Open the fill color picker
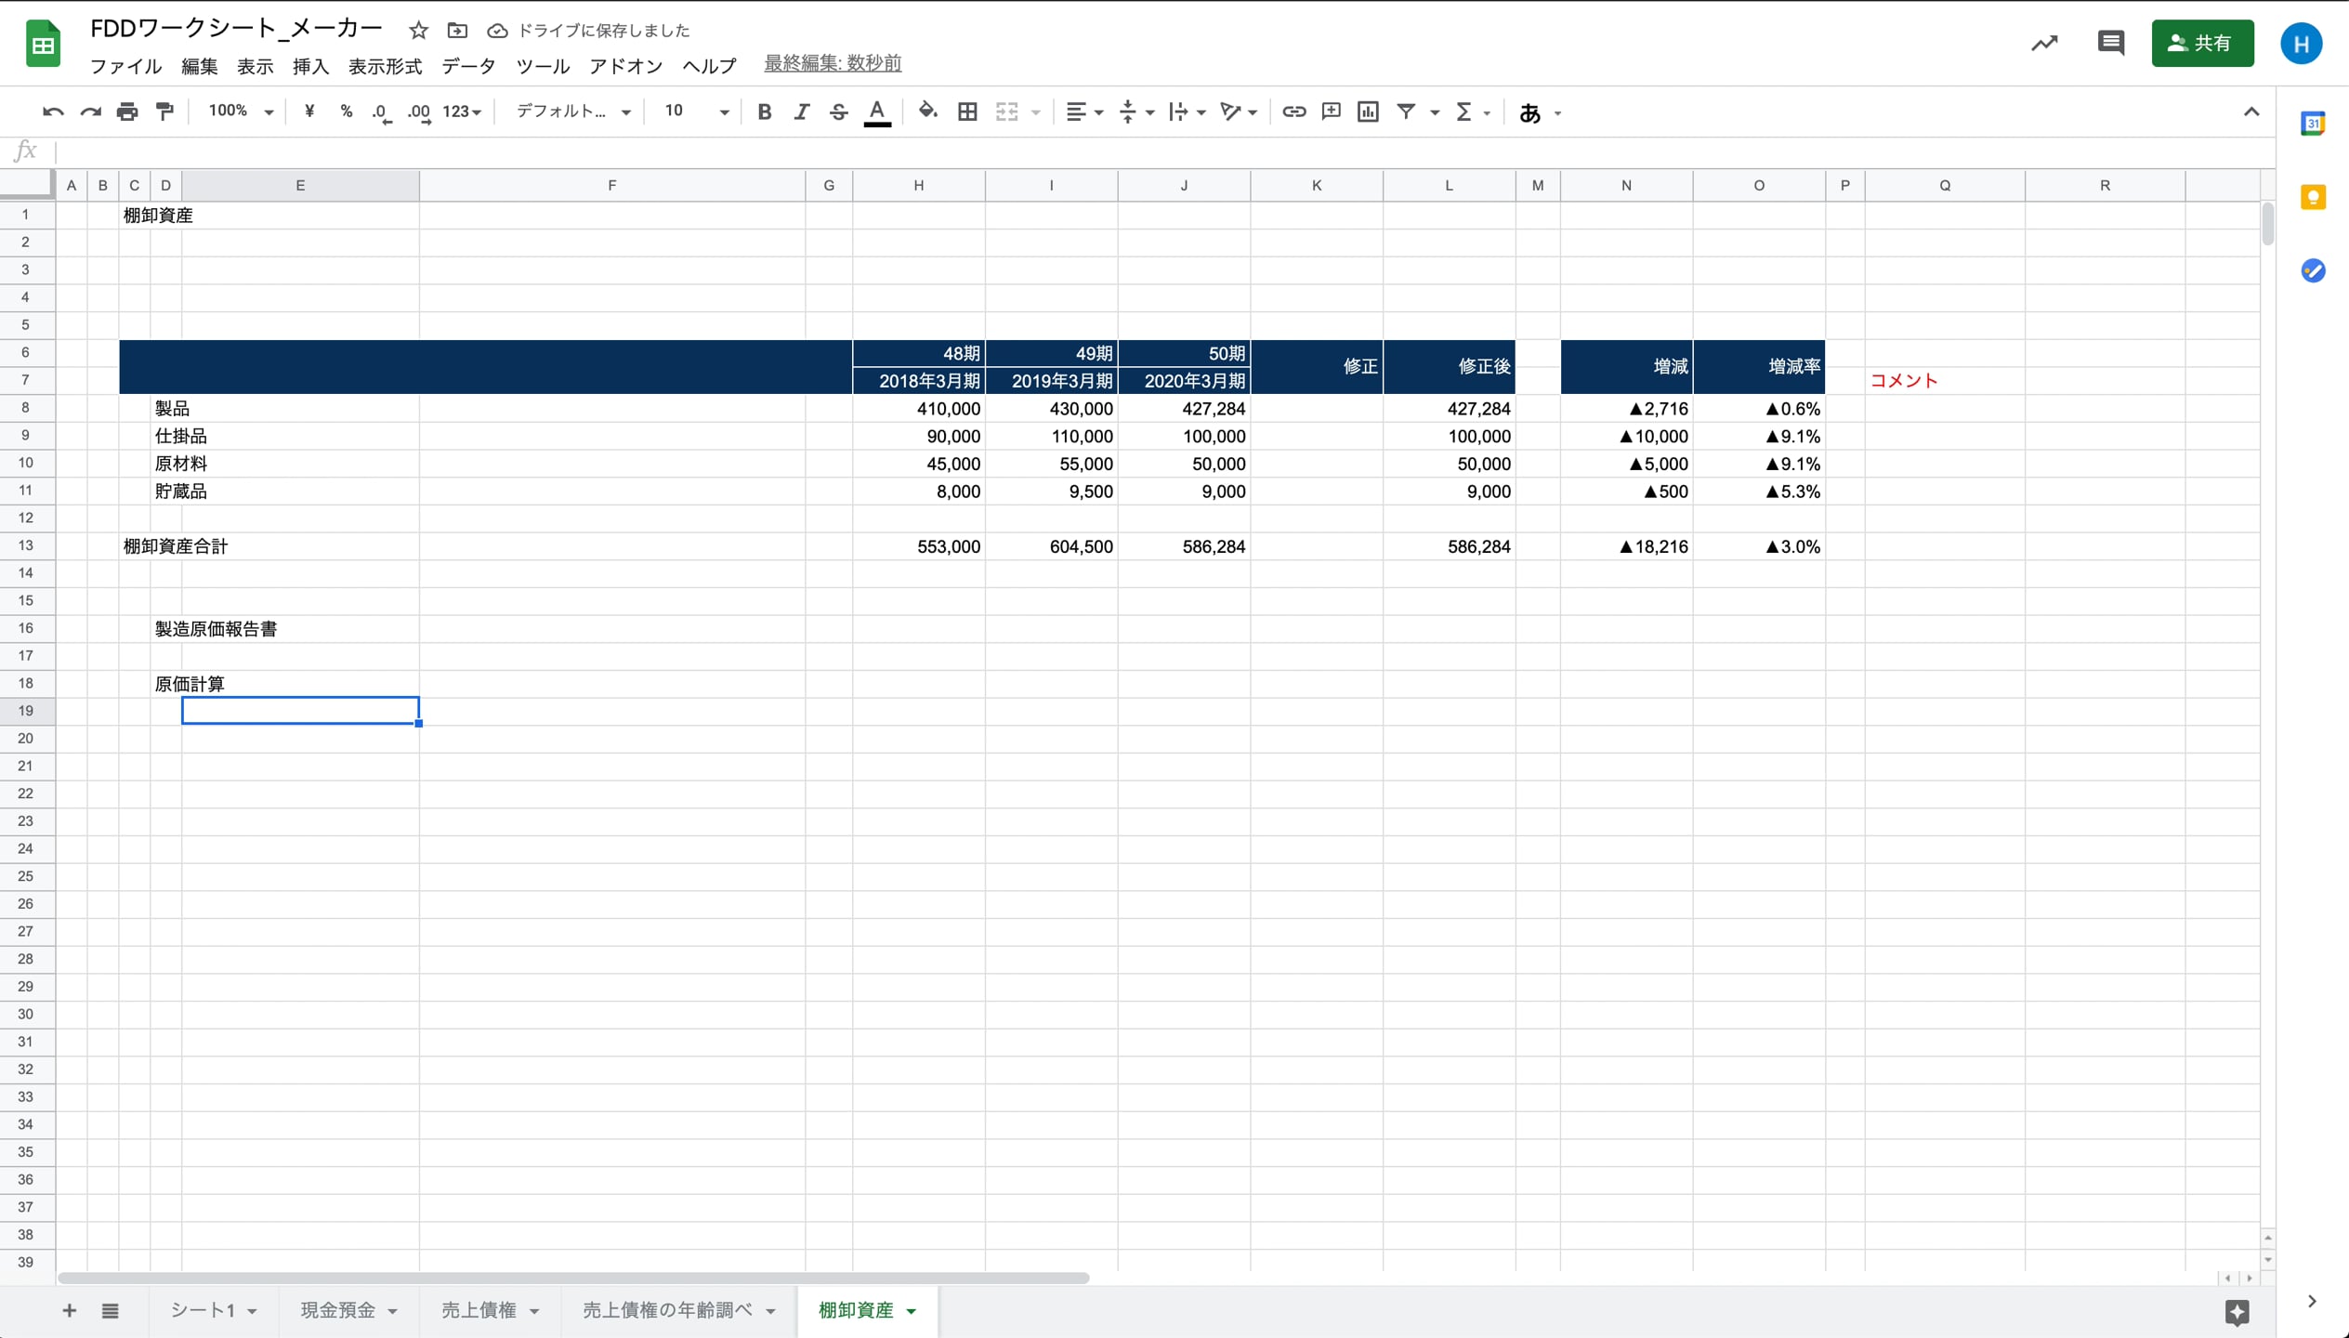The height and width of the screenshot is (1338, 2349). pos(926,111)
